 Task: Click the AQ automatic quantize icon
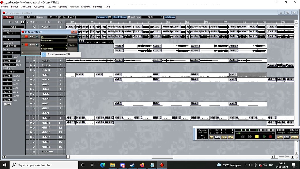tap(211, 137)
